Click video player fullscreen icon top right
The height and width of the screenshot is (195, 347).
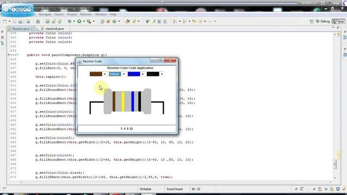coord(323,3)
